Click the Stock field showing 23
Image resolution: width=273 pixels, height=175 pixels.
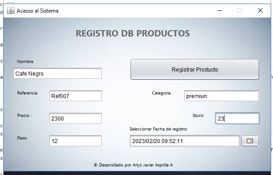coord(237,118)
